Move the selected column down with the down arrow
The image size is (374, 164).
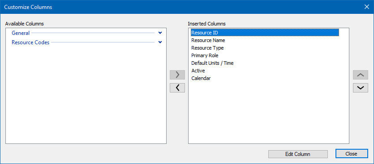[361, 88]
